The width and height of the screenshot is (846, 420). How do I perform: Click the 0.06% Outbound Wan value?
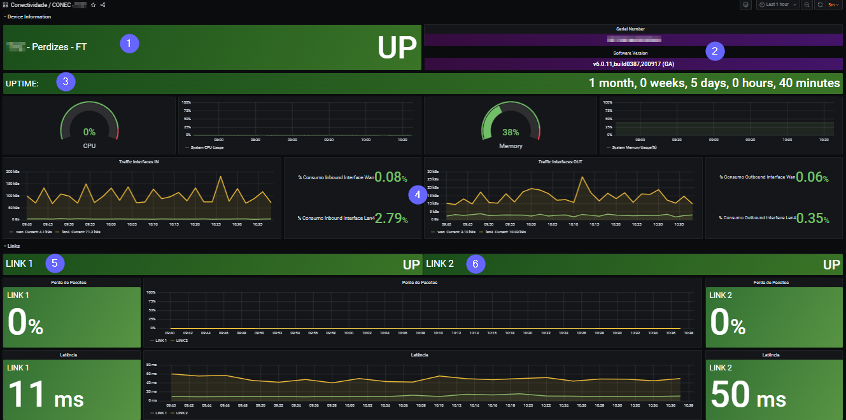point(812,177)
